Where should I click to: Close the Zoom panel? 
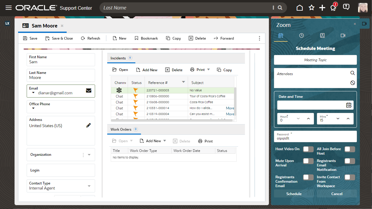click(355, 24)
